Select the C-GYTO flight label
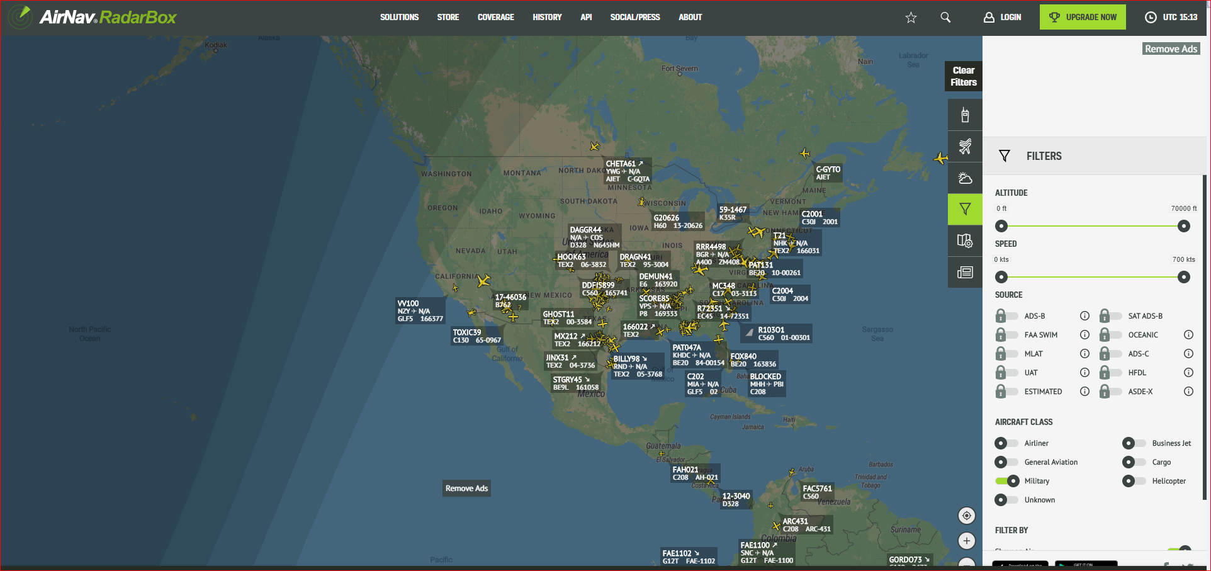Image resolution: width=1211 pixels, height=571 pixels. (x=828, y=173)
